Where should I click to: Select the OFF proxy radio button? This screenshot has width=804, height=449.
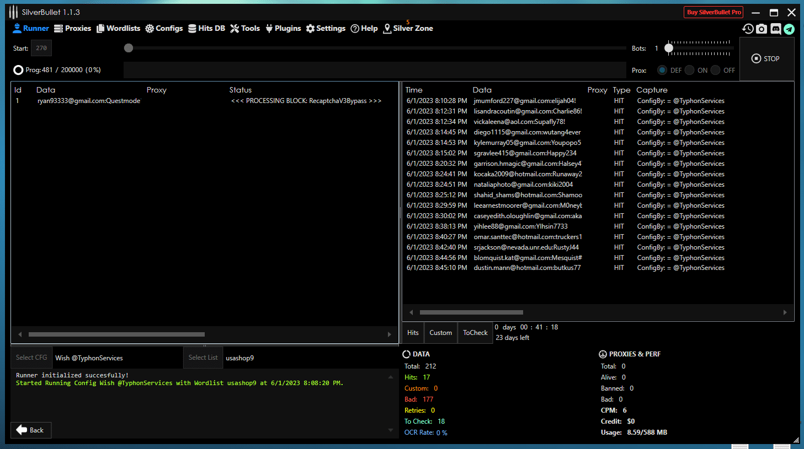716,70
